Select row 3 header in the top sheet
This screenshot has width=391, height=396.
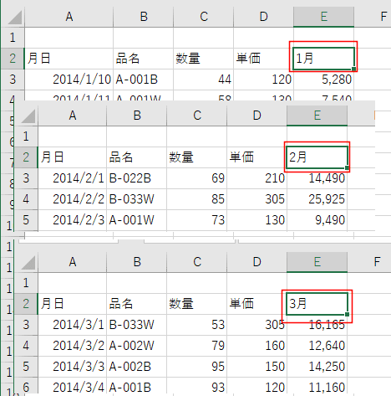(x=13, y=80)
